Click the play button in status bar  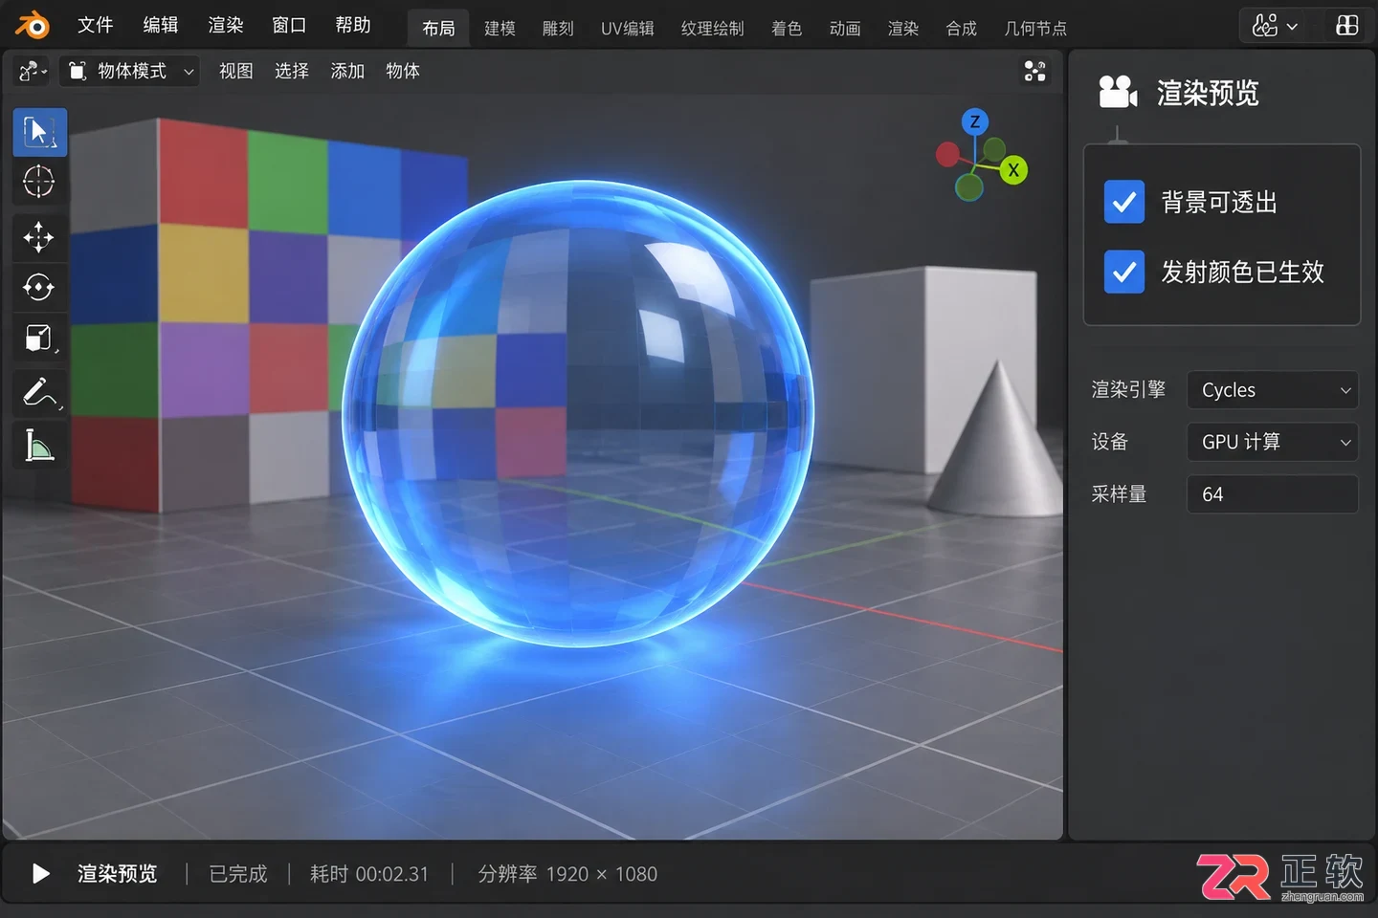pyautogui.click(x=40, y=873)
